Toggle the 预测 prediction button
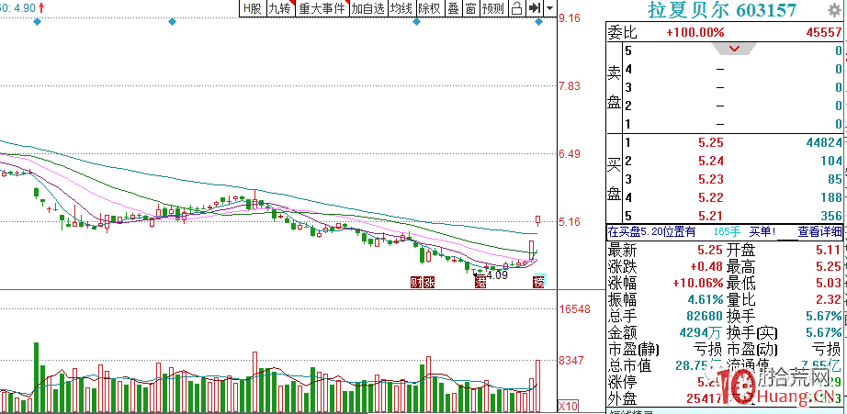847x414 pixels. click(493, 8)
